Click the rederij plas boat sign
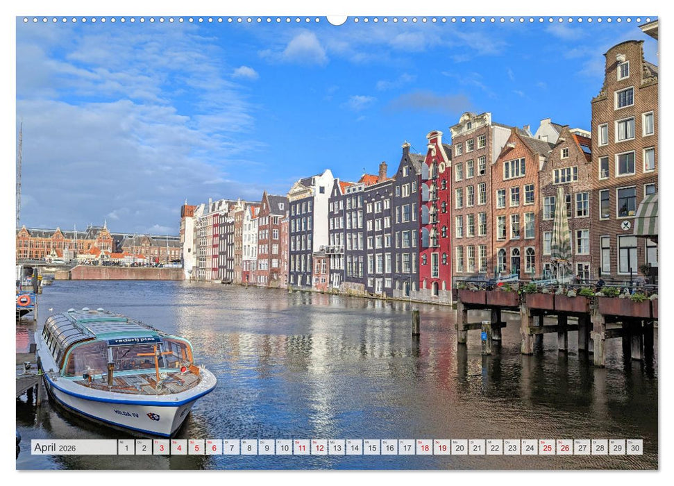Image resolution: width=674 pixels, height=486 pixels. [135, 339]
